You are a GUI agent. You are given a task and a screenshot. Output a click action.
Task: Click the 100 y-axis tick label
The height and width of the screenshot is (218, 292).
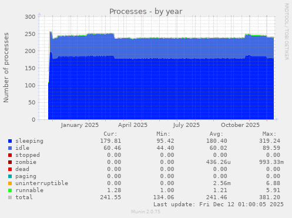pyautogui.click(x=30, y=85)
